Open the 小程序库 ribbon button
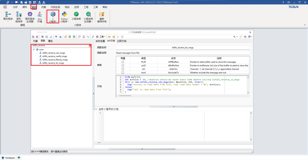 pyautogui.click(x=76, y=16)
